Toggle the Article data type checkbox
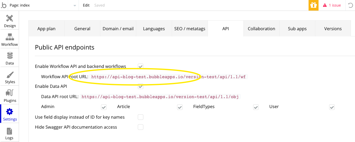The width and height of the screenshot is (355, 142). pos(180,107)
